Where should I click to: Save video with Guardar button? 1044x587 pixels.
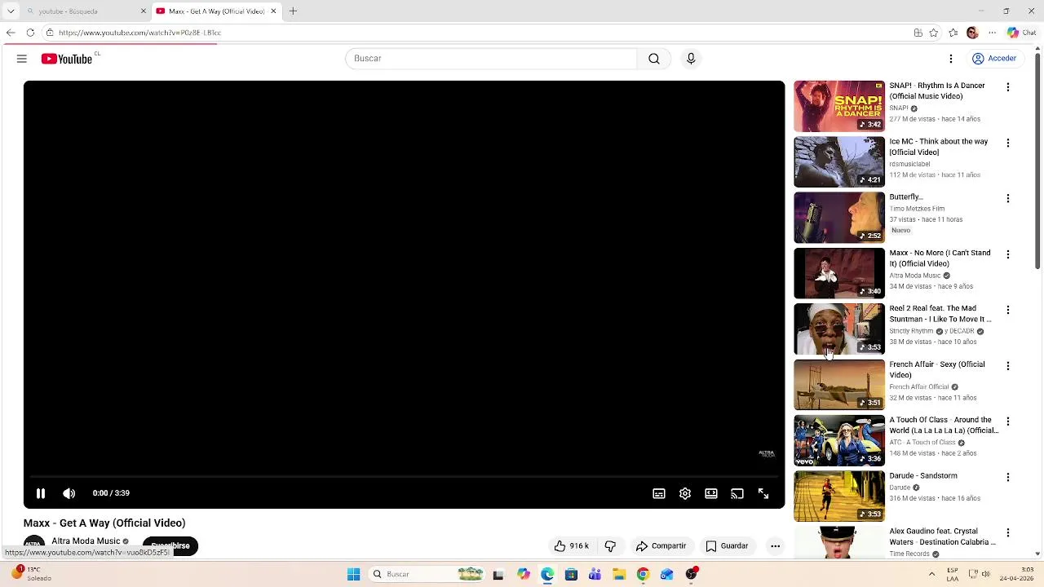[727, 546]
